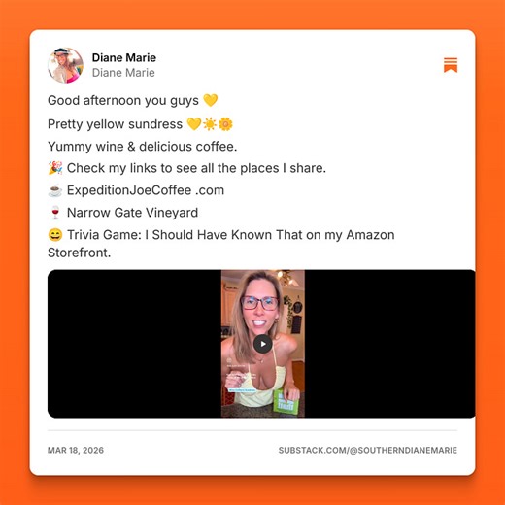505x505 pixels.
Task: Click the sun emoji after sundress
Action: coord(210,124)
